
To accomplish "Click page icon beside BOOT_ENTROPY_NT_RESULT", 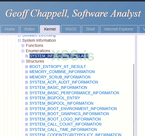I will 26,67.
